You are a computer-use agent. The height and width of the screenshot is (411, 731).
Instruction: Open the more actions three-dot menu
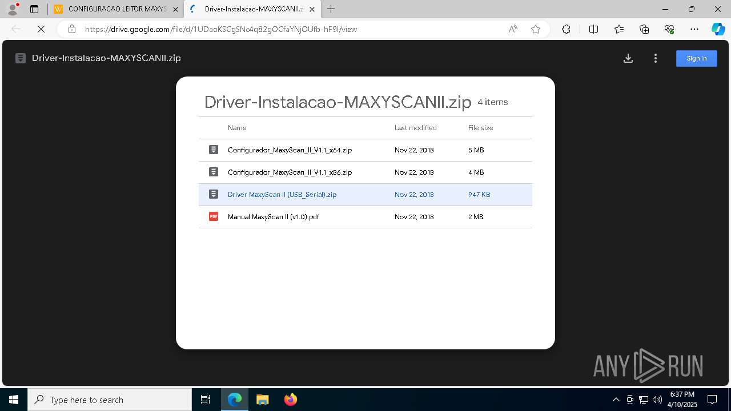tap(656, 58)
